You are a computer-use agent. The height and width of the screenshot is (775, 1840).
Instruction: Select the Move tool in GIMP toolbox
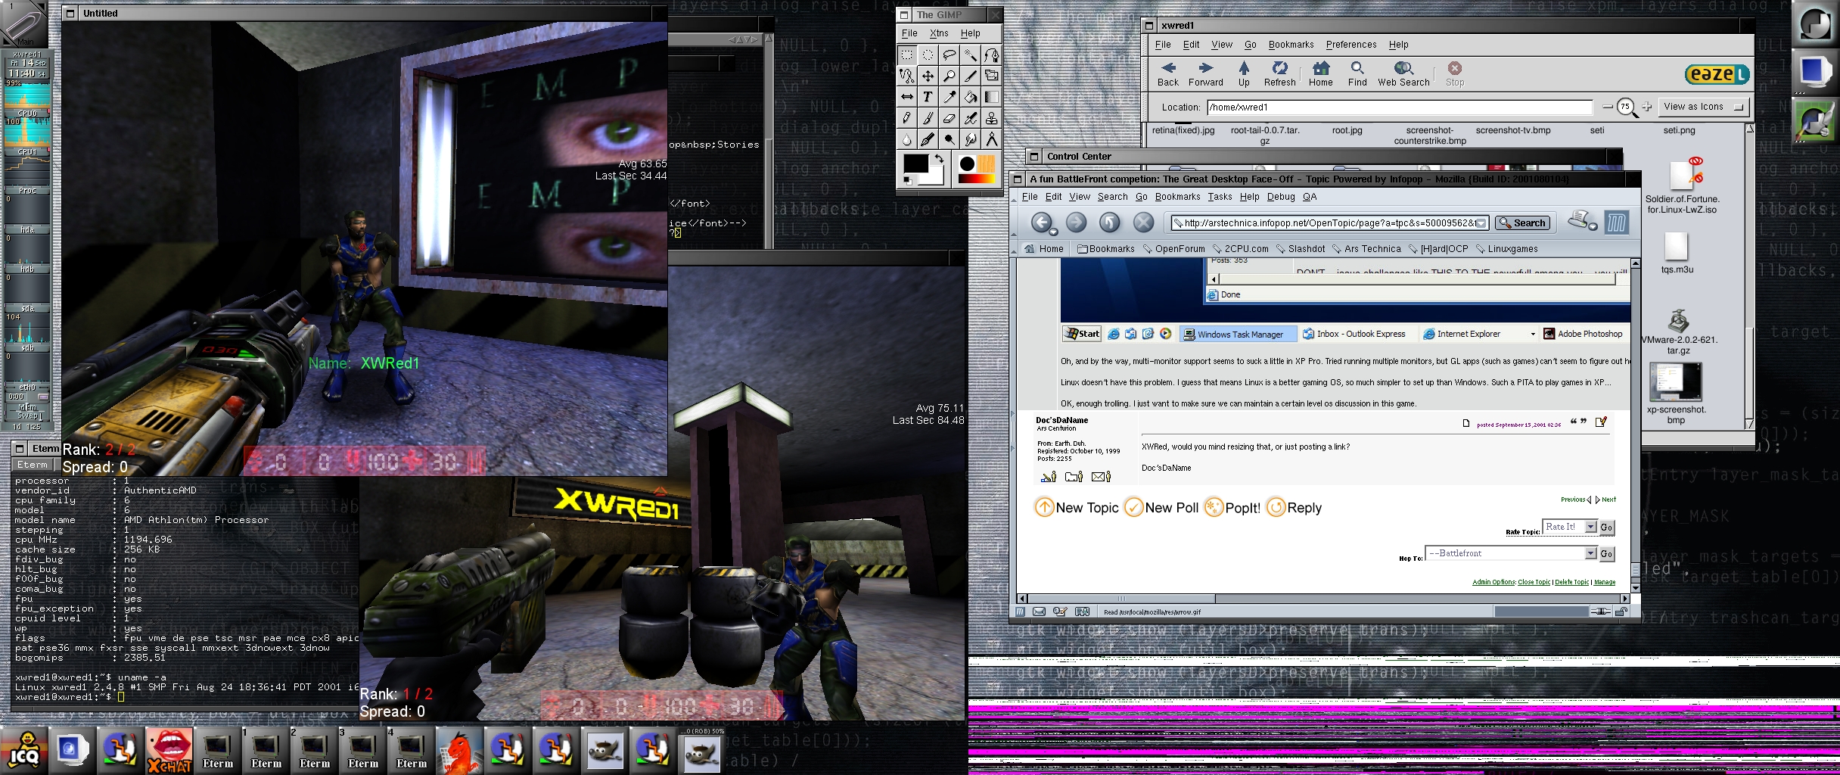point(928,76)
